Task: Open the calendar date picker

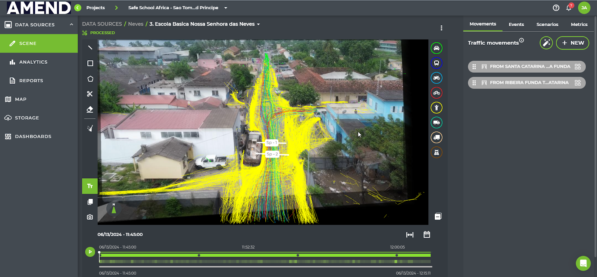Action: 427,235
